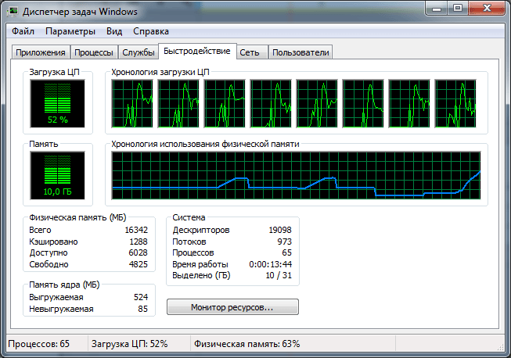
Task: Select the first CPU core history graph
Action: pyautogui.click(x=132, y=103)
